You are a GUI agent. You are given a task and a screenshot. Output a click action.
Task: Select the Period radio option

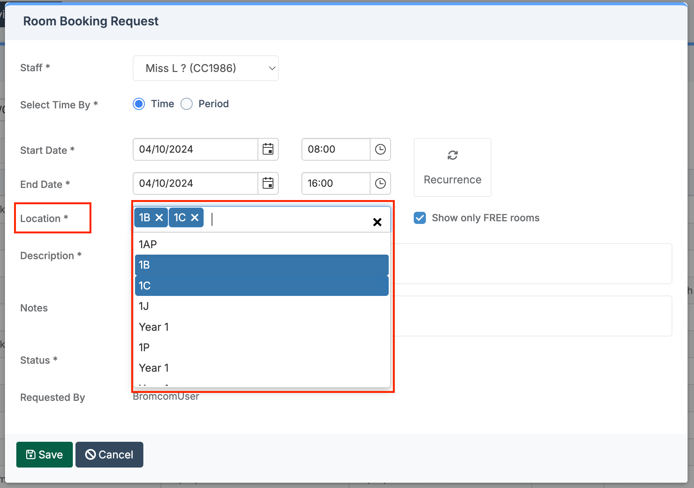click(x=187, y=104)
